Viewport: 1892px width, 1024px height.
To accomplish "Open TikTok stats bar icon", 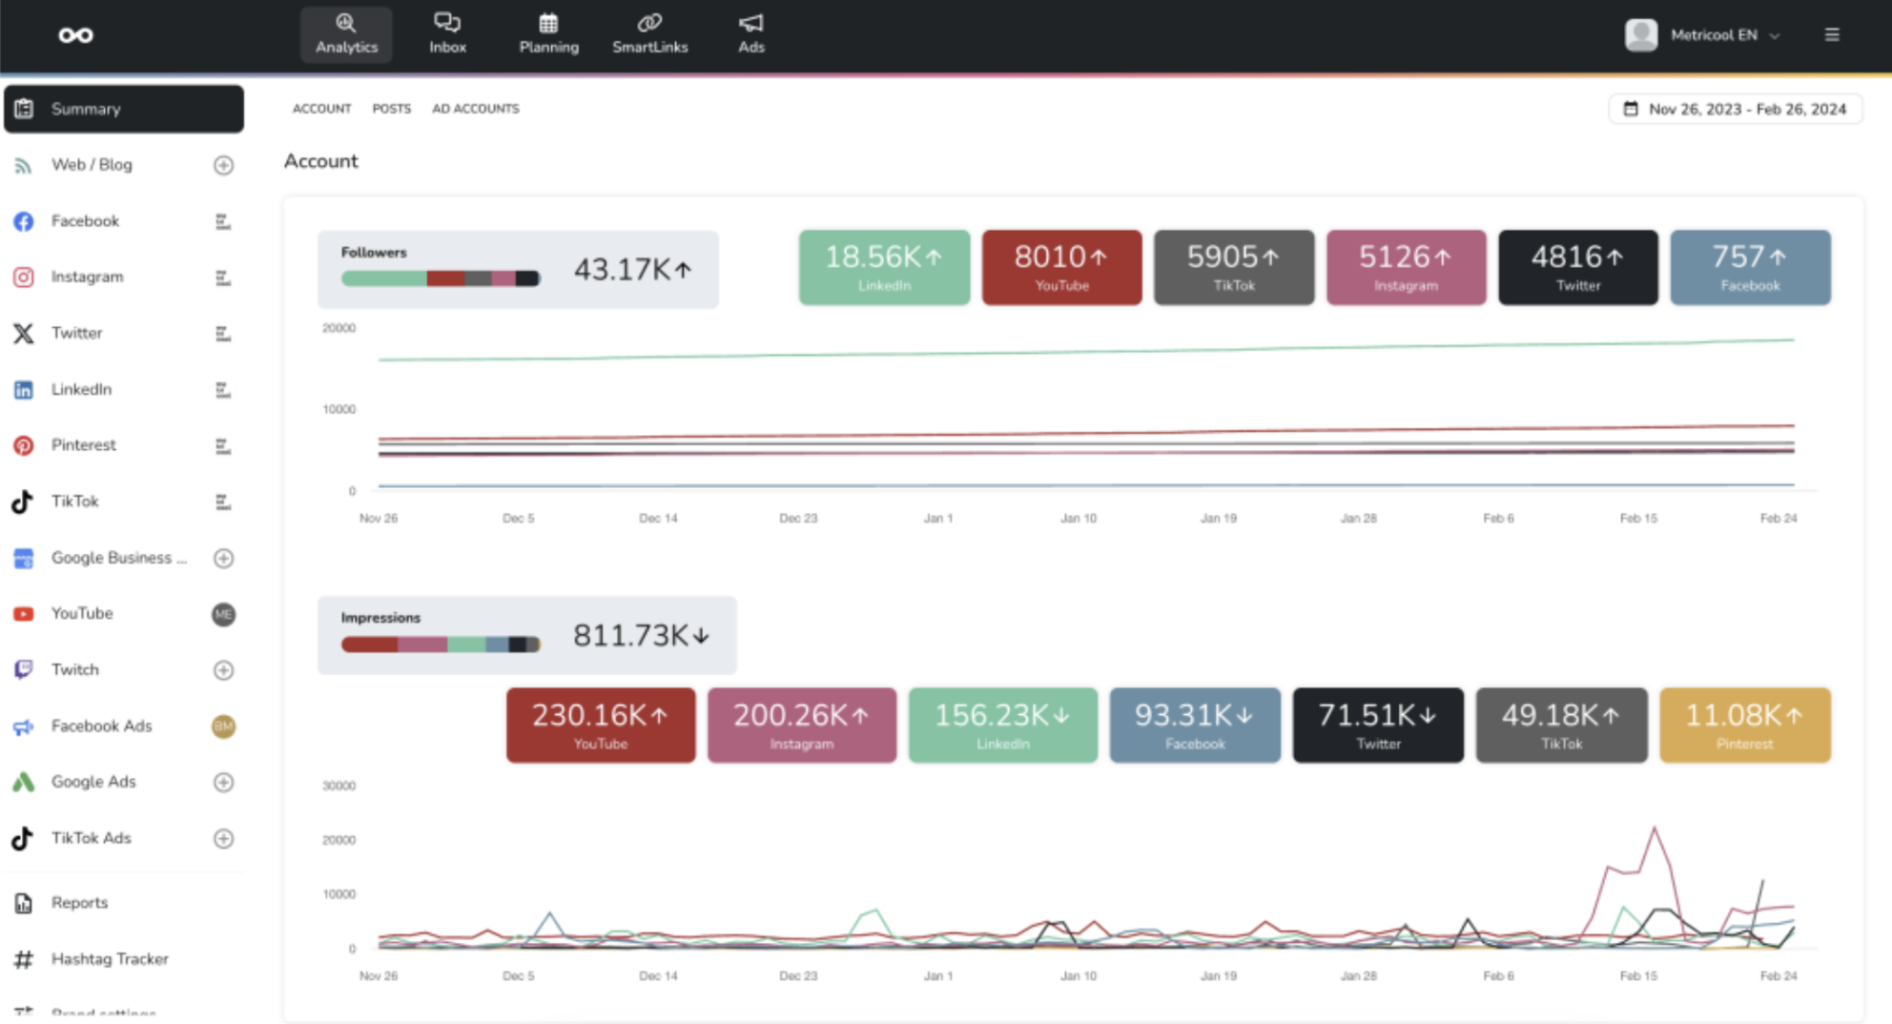I will coord(223,502).
